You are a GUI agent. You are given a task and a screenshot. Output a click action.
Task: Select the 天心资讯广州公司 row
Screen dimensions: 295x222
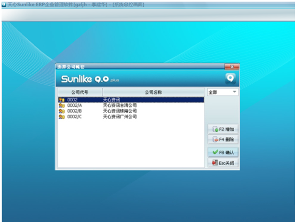coord(131,117)
